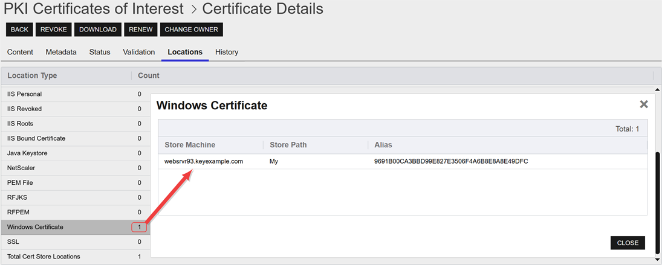662x265 pixels.
Task: Close the Windows Certificate dialog with X
Action: point(644,104)
